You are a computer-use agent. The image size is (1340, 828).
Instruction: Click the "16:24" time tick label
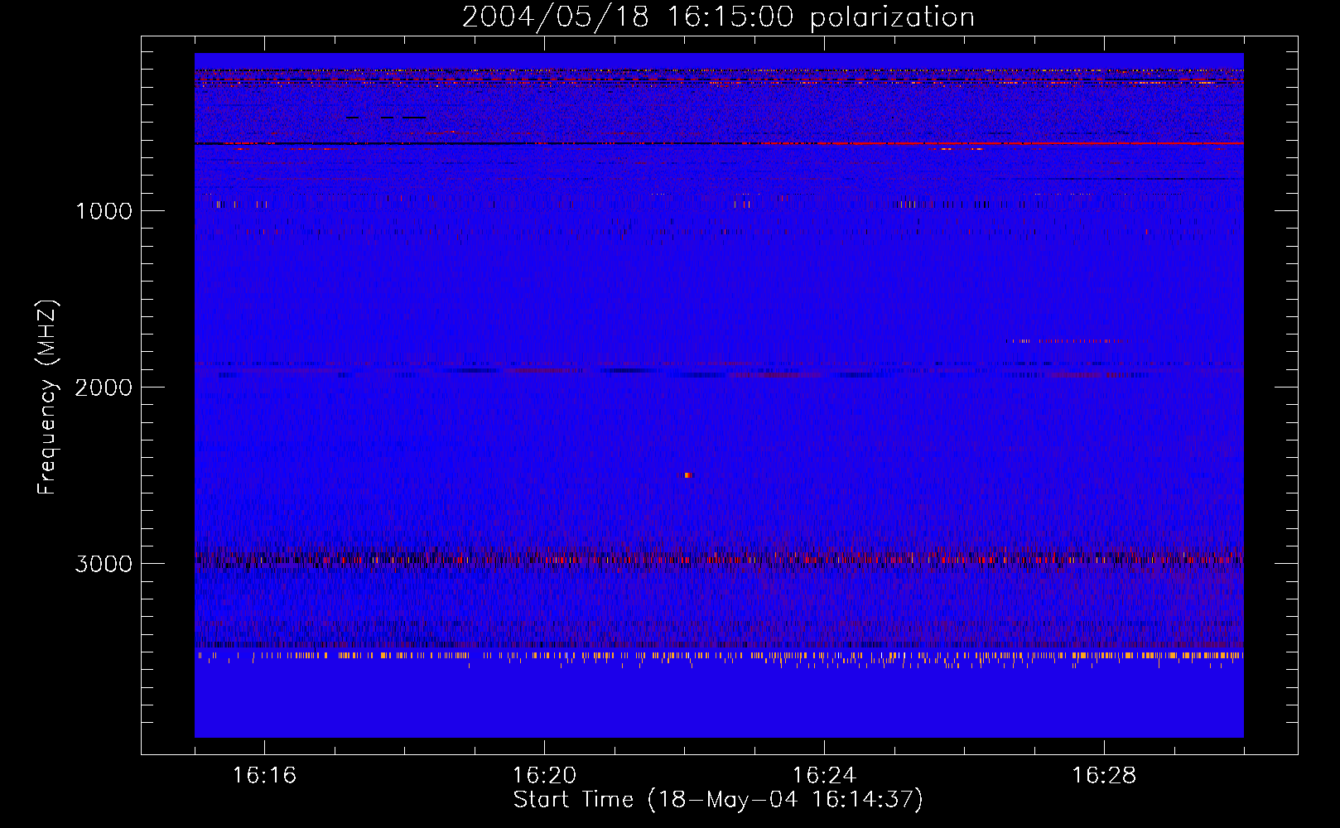point(824,776)
